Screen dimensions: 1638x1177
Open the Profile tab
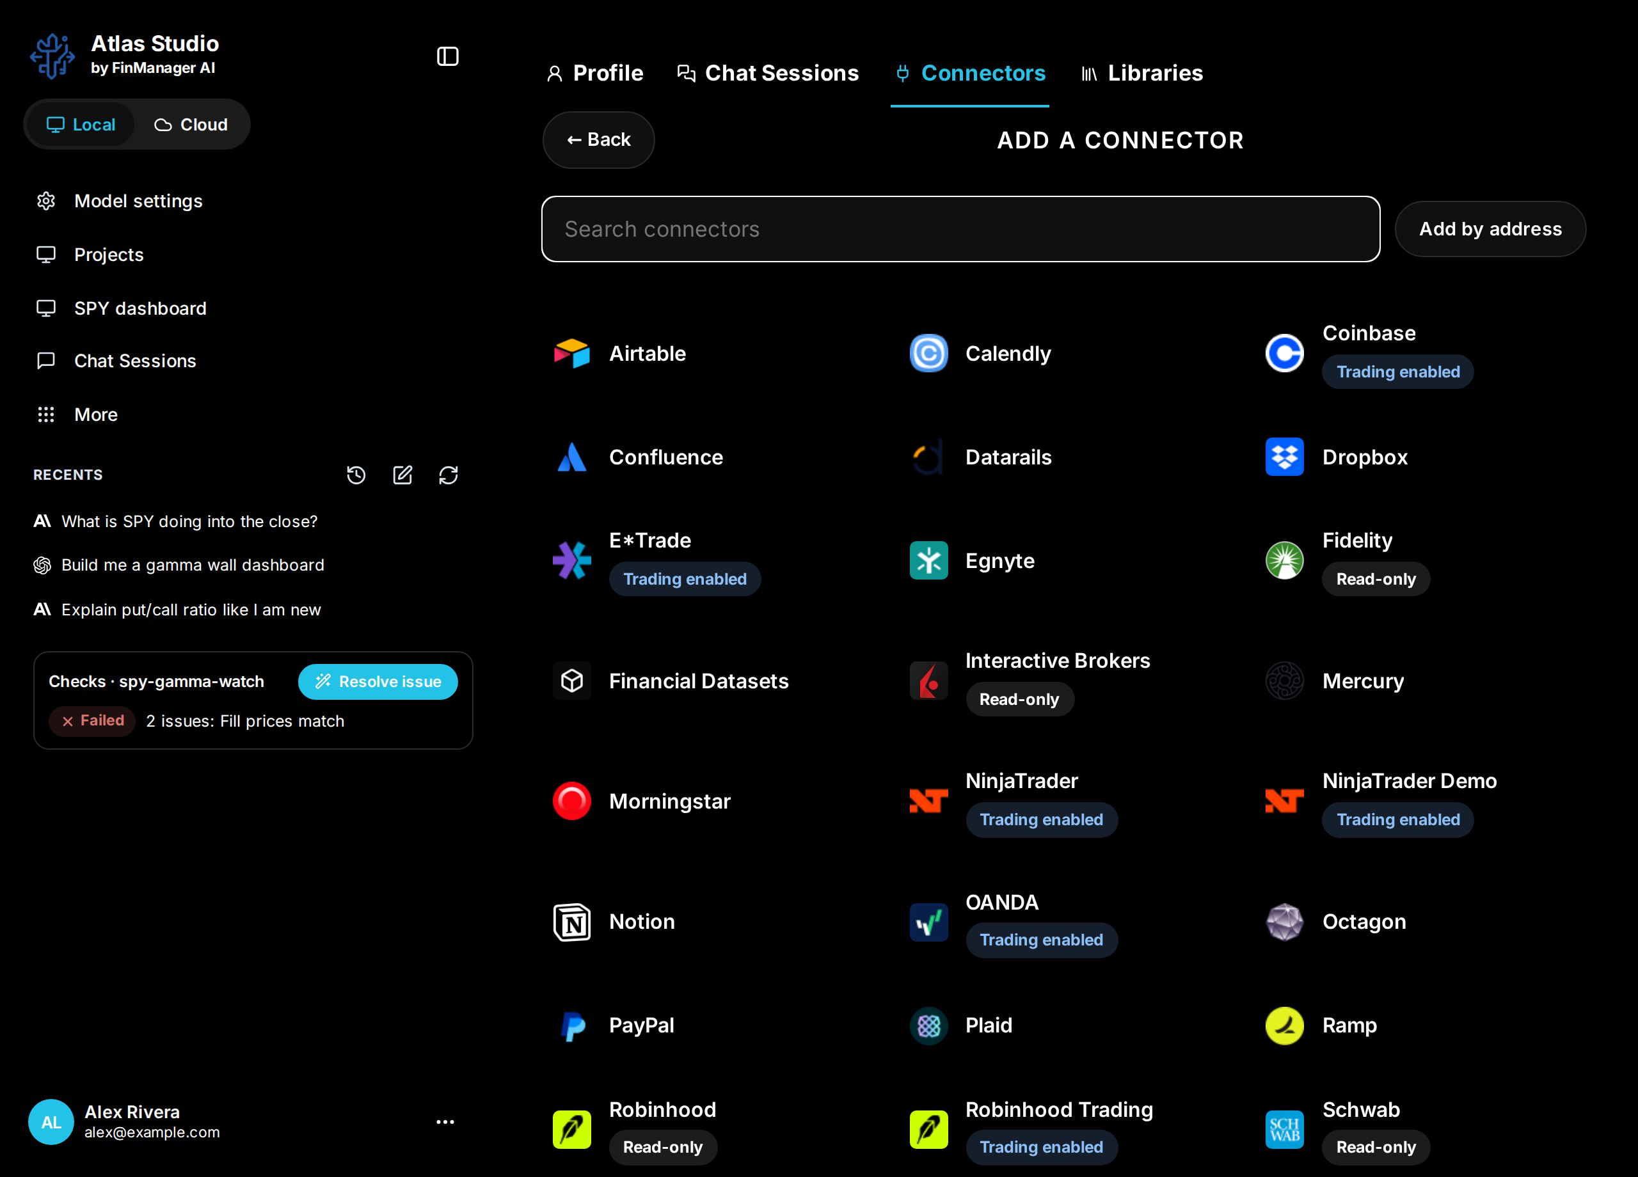595,73
